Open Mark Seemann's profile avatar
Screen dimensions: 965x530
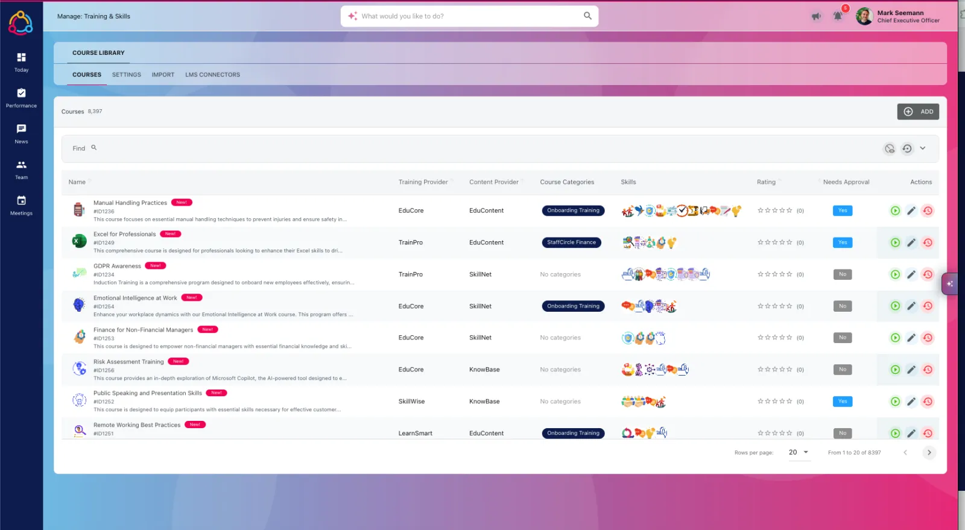click(x=864, y=16)
